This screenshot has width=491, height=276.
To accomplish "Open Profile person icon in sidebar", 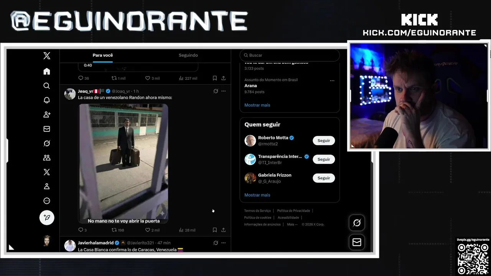I will click(47, 186).
